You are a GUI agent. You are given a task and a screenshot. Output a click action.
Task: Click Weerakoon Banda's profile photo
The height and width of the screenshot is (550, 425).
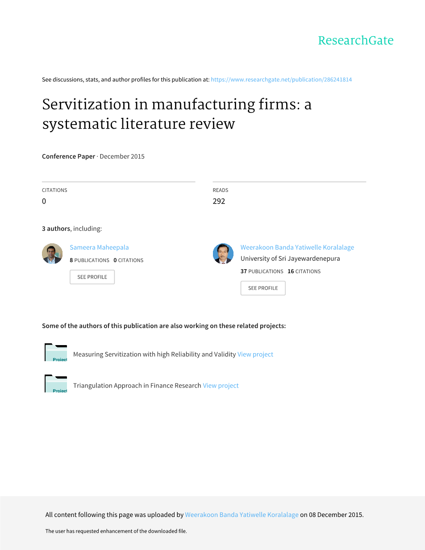coord(223,254)
